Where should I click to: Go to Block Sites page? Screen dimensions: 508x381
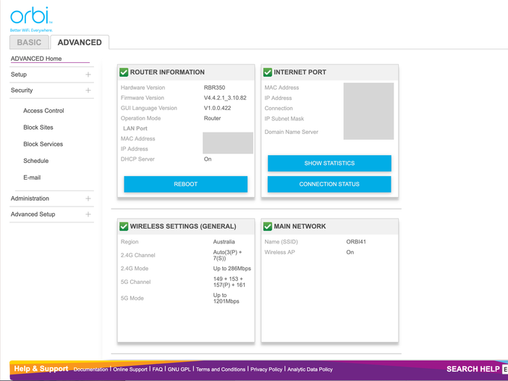pyautogui.click(x=38, y=127)
